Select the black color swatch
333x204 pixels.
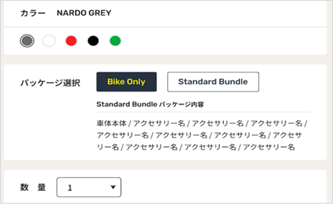tap(93, 40)
